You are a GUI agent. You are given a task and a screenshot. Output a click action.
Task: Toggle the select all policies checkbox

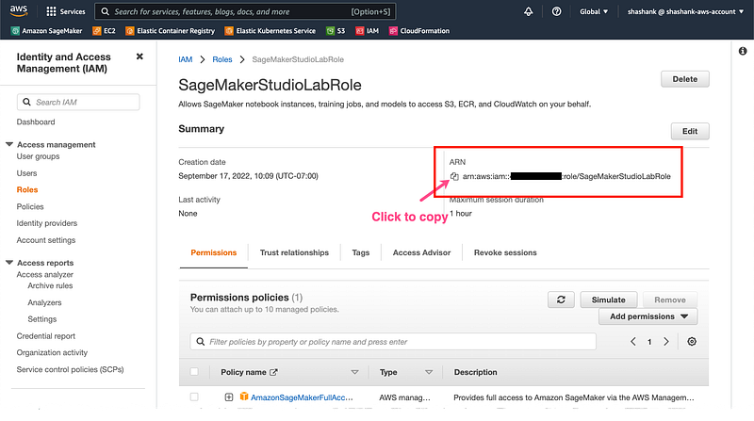(195, 372)
